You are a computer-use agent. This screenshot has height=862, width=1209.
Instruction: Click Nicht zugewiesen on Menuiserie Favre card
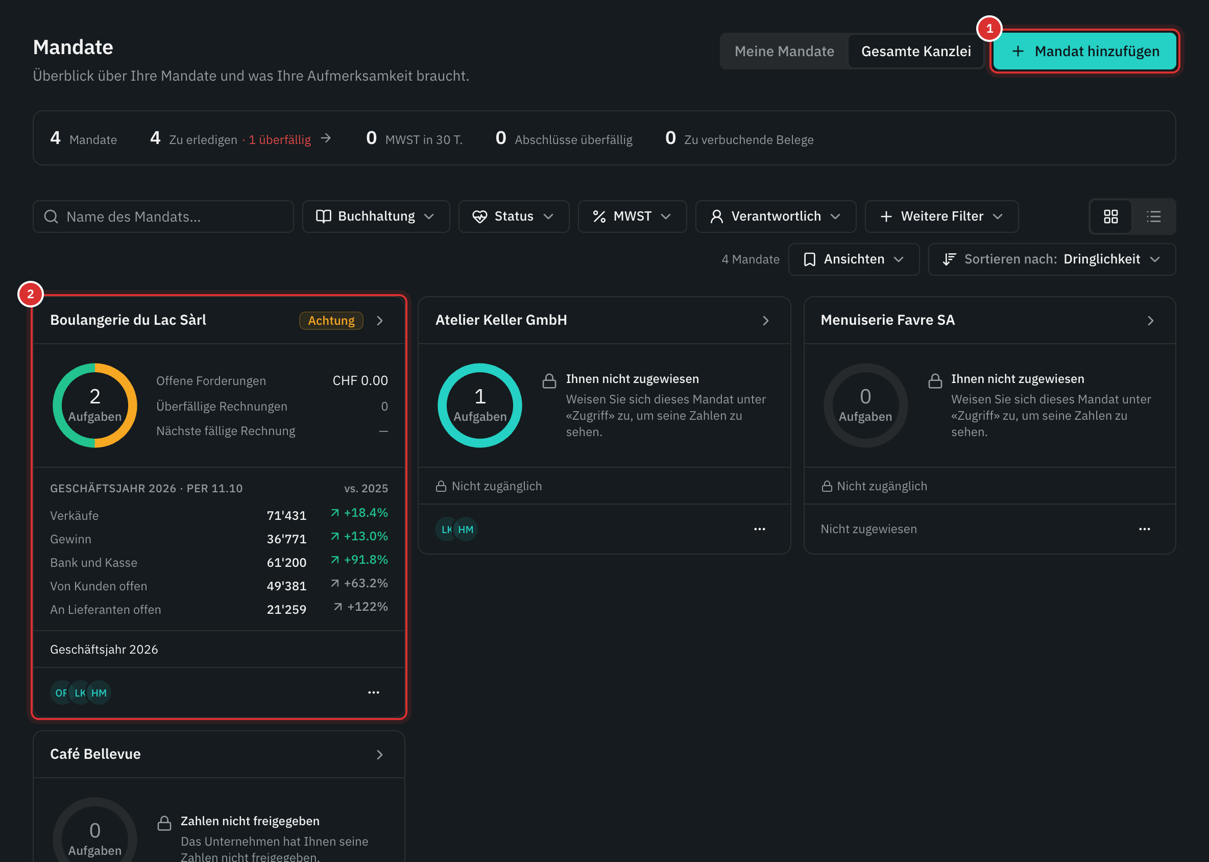(x=868, y=529)
